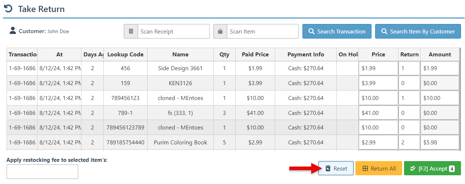Viewport: 465px width, 184px height.
Task: Edit Return quantity for Purim Coloring Book
Action: 409,143
